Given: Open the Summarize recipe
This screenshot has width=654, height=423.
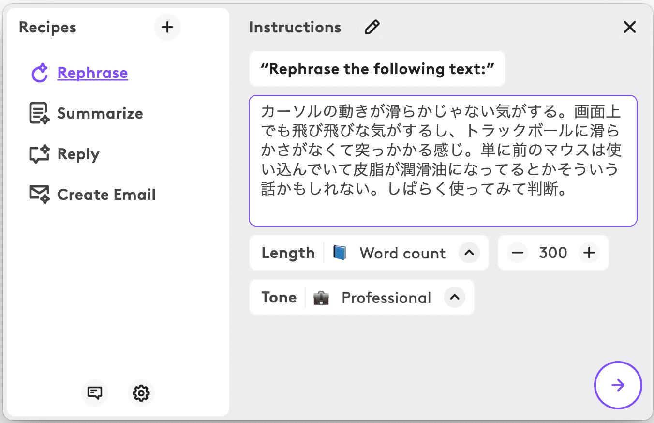Looking at the screenshot, I should click(x=100, y=114).
